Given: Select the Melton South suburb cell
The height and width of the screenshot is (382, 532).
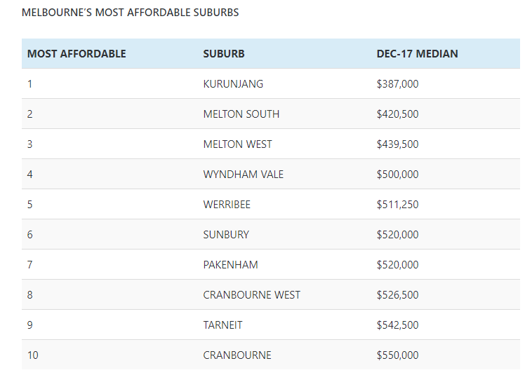Looking at the screenshot, I should [x=241, y=114].
